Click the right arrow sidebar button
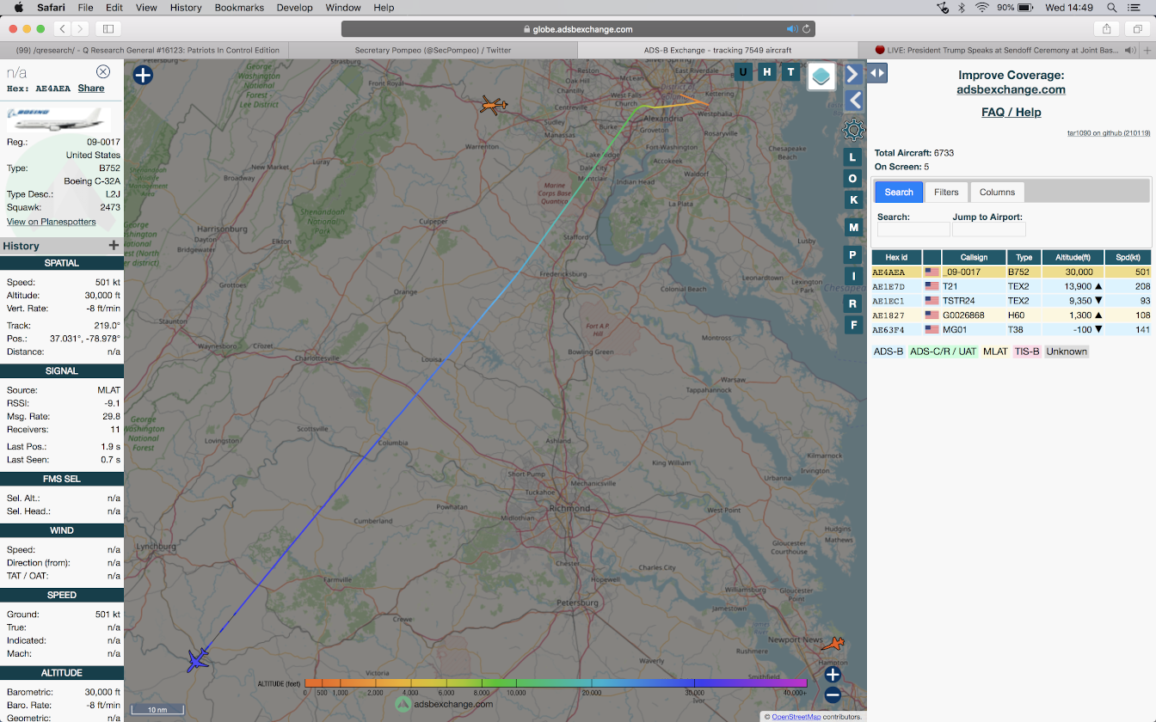This screenshot has height=722, width=1156. click(853, 73)
